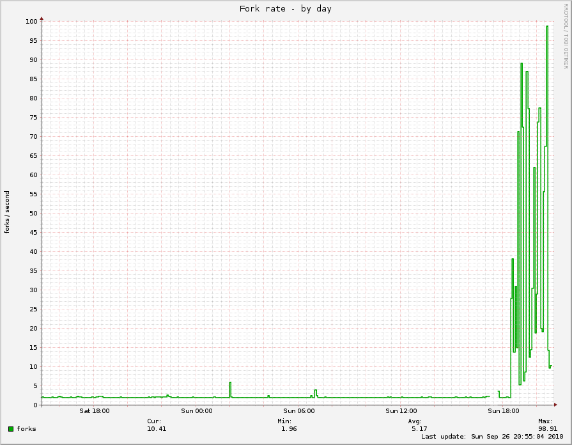Click the Cur value 10.41
The image size is (572, 445).
pos(157,429)
